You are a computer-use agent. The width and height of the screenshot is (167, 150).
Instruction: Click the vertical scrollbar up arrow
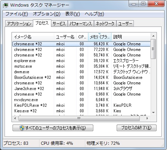click(x=153, y=36)
